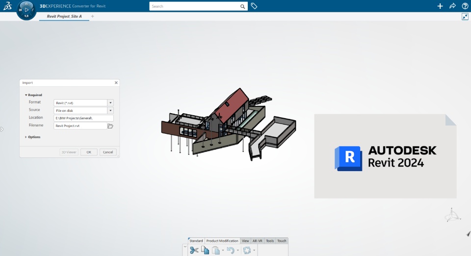The width and height of the screenshot is (471, 256).
Task: Open the 3DEXPERIENCE compass
Action: pyautogui.click(x=26, y=10)
